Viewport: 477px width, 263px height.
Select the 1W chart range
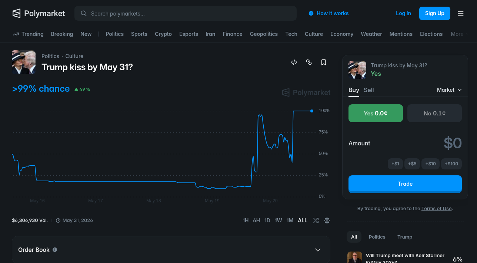point(278,220)
